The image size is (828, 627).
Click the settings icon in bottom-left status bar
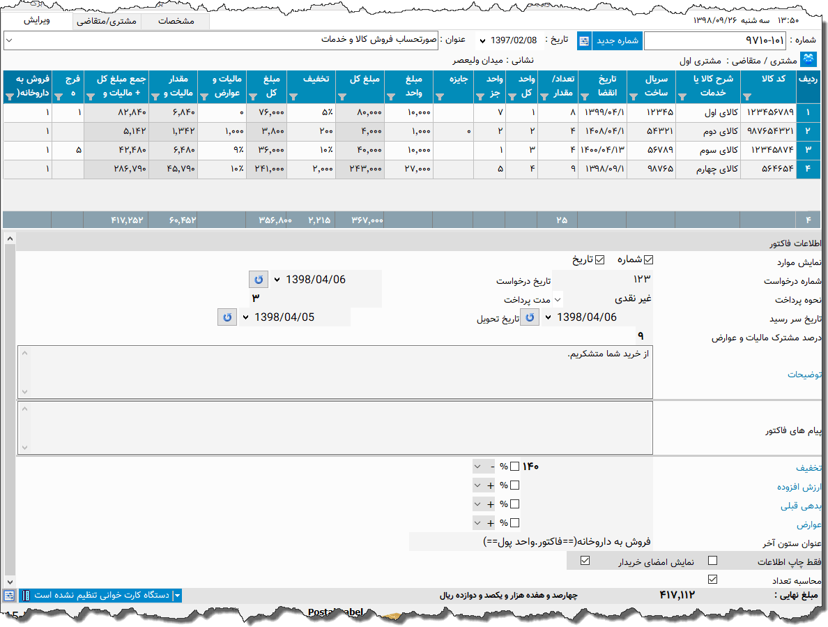(x=8, y=596)
